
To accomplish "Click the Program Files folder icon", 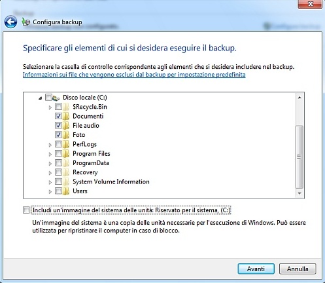I will tap(66, 154).
